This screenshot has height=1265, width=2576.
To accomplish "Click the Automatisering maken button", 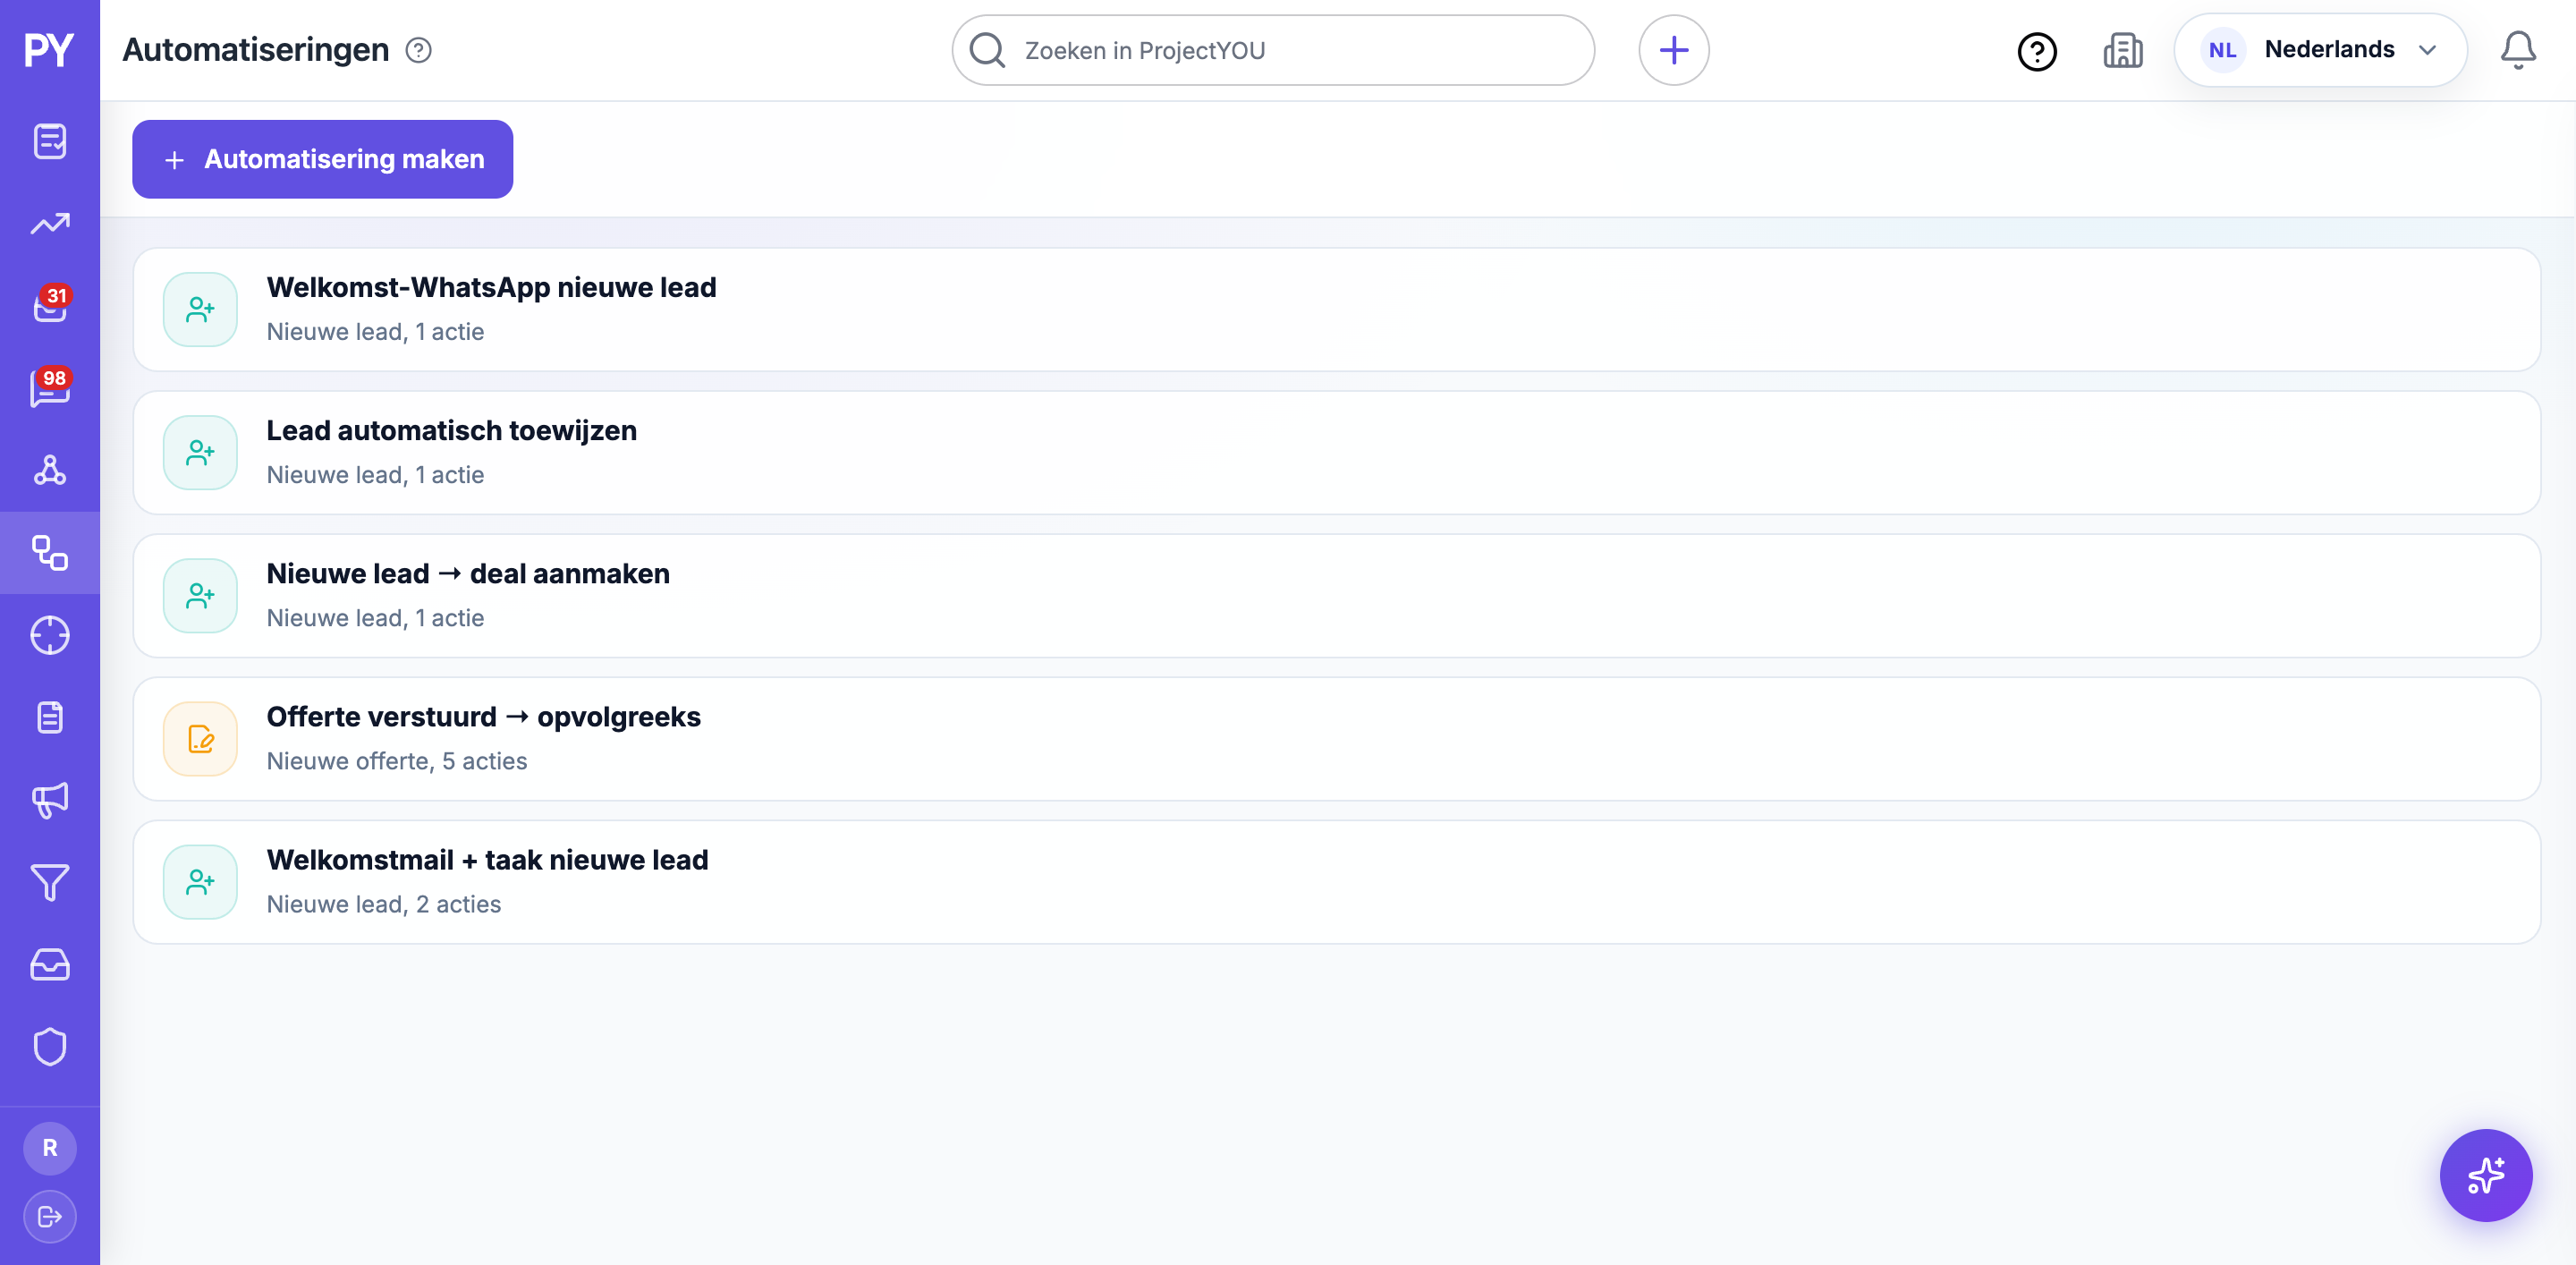I will tap(322, 159).
